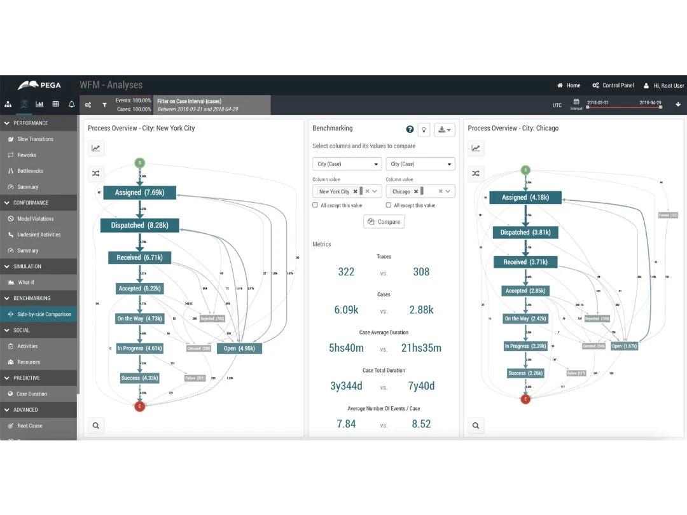
Task: Clear all values in the right column value field
Action: click(440, 191)
